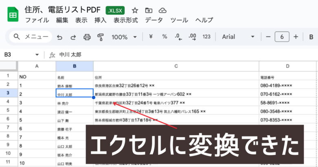Open the 100% zoom dropdown
This screenshot has height=167, width=318.
tap(124, 37)
